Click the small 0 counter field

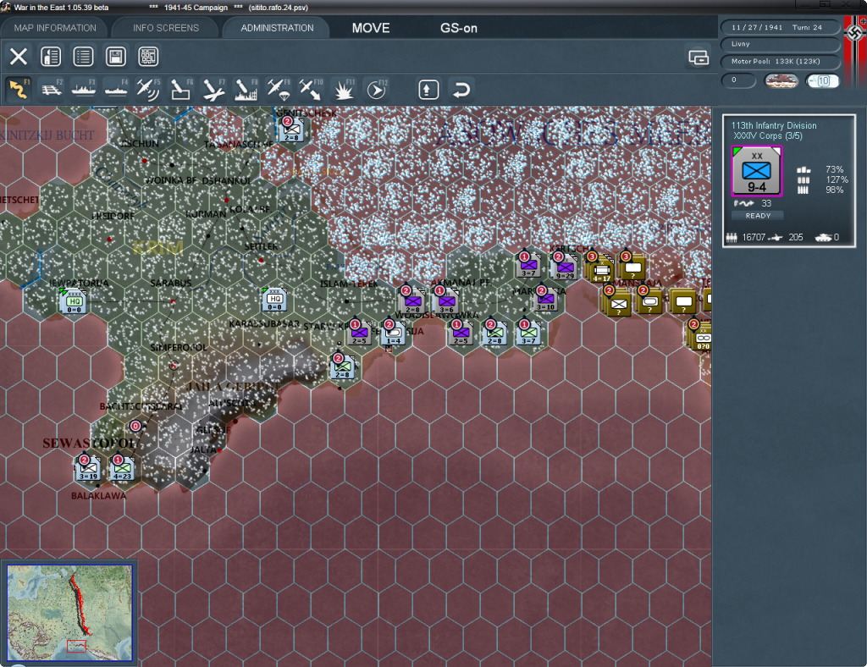[738, 80]
